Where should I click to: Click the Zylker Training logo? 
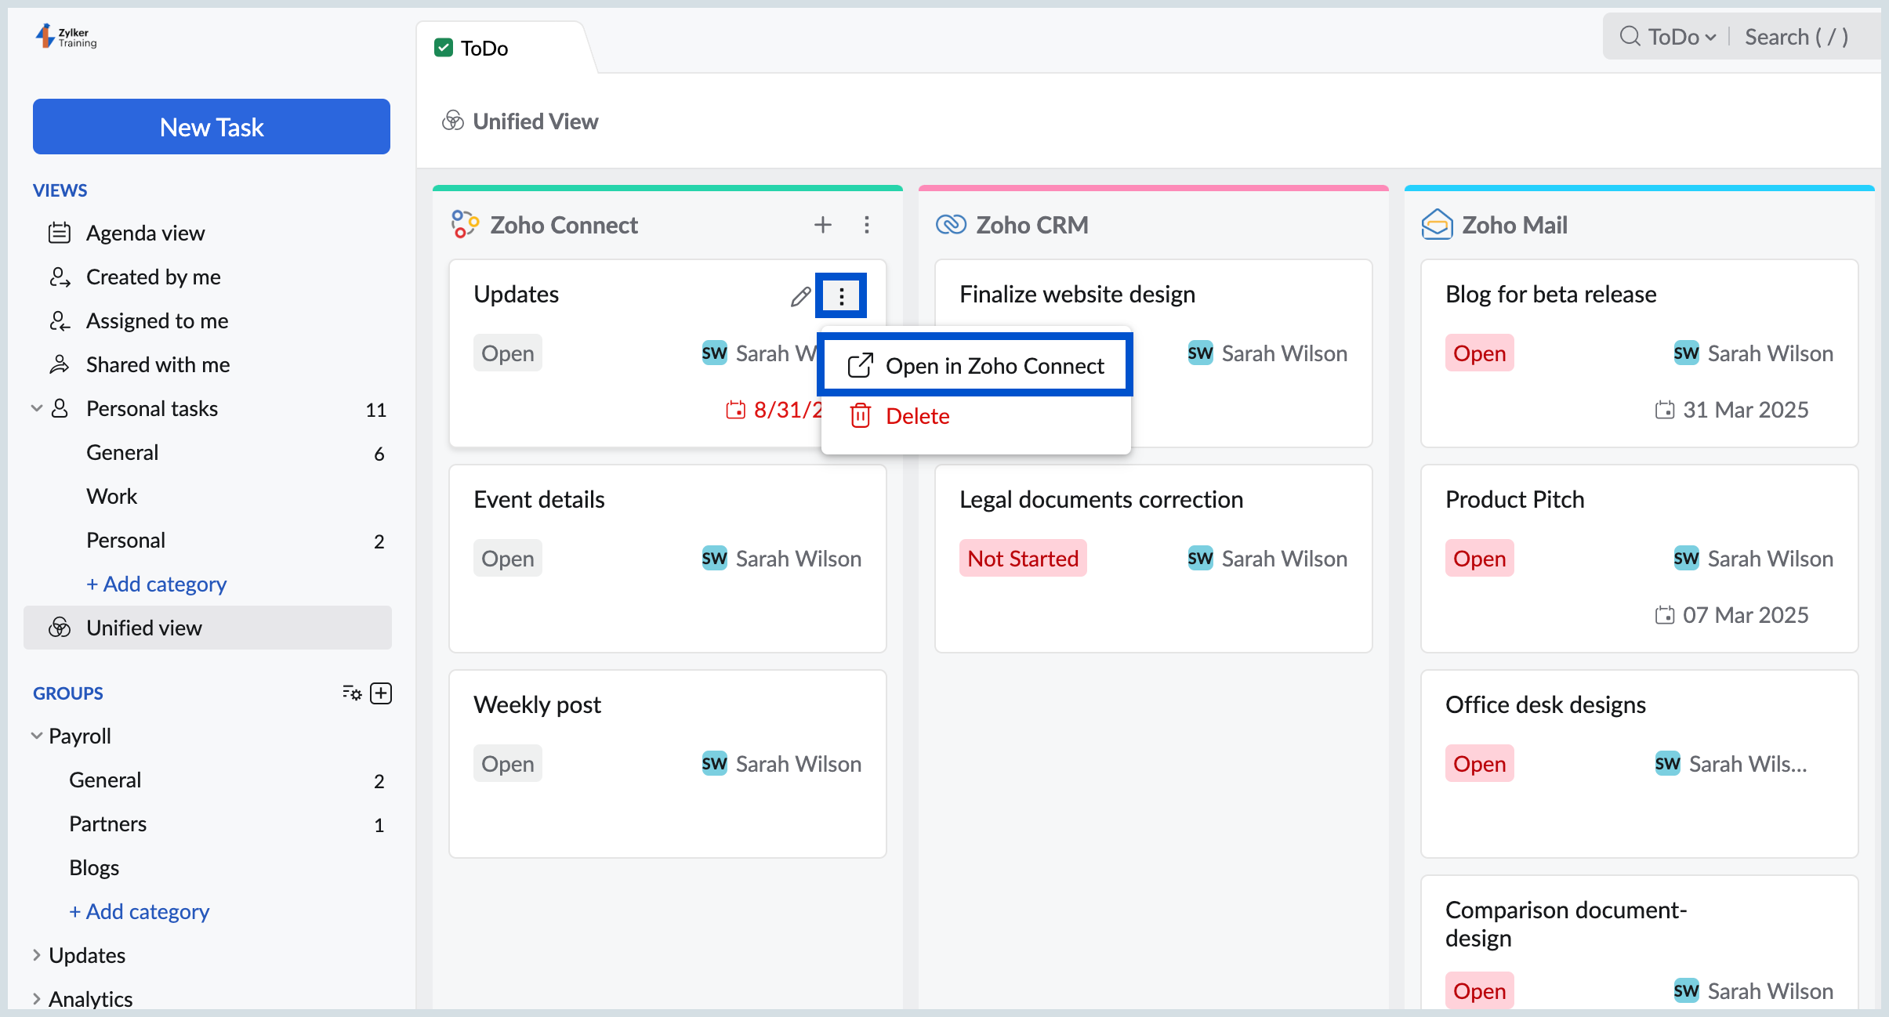[x=66, y=36]
